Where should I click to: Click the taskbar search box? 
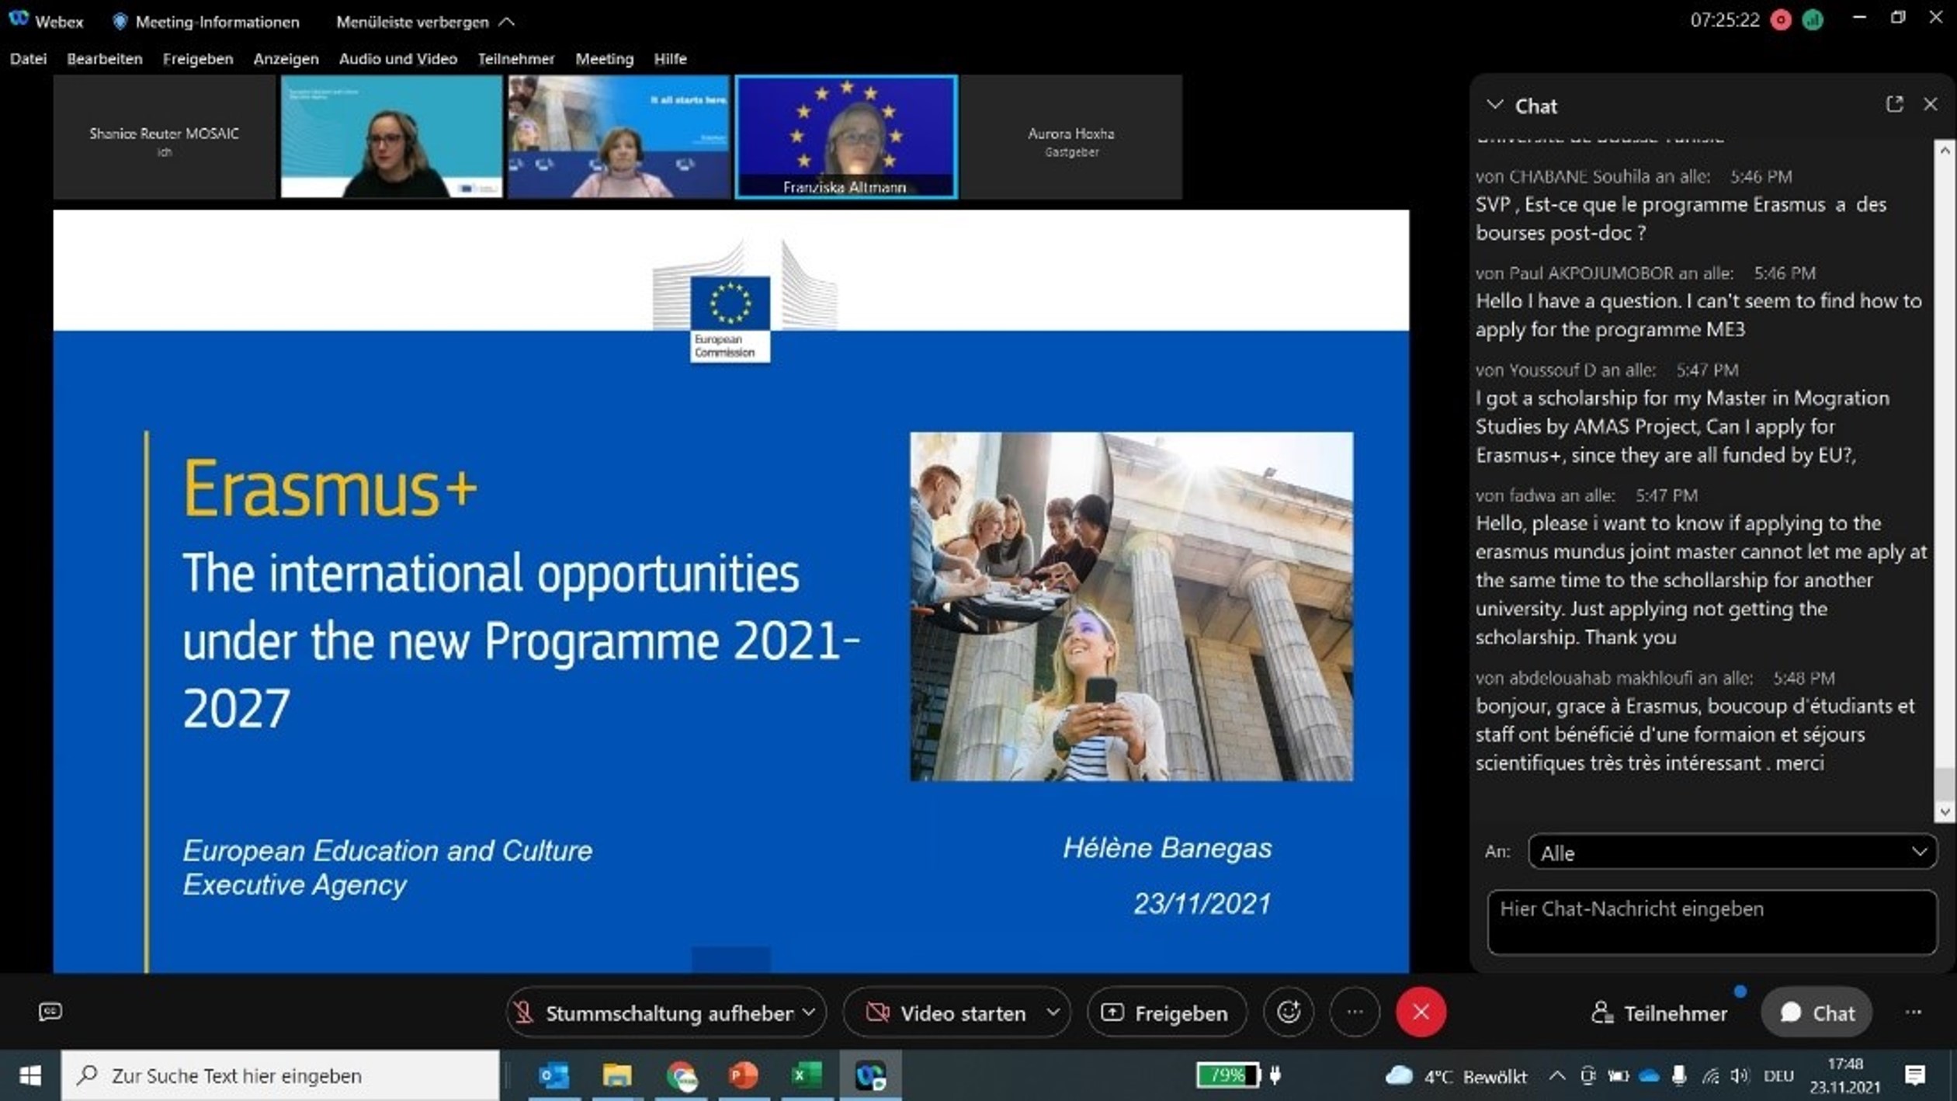coord(280,1075)
